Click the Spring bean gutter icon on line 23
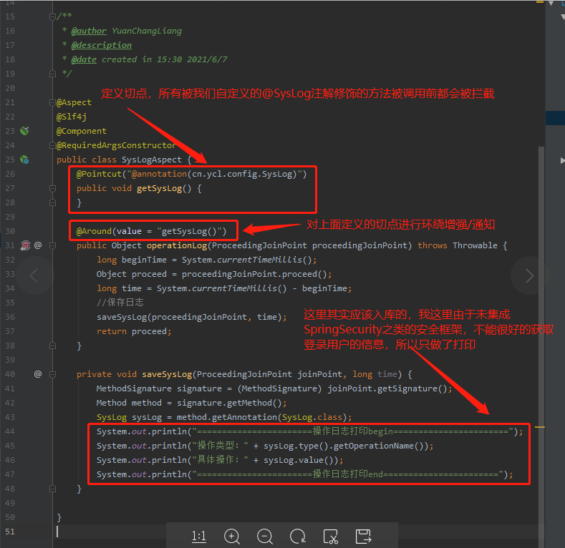This screenshot has width=565, height=548. pos(24,131)
